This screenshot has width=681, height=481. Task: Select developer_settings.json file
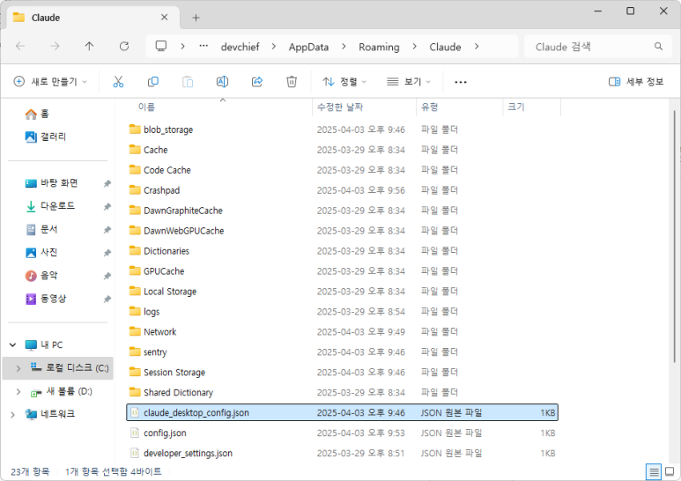[188, 453]
